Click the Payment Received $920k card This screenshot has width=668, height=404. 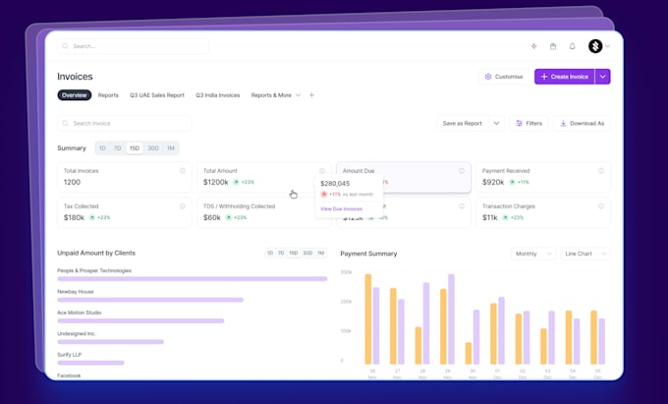(x=543, y=177)
